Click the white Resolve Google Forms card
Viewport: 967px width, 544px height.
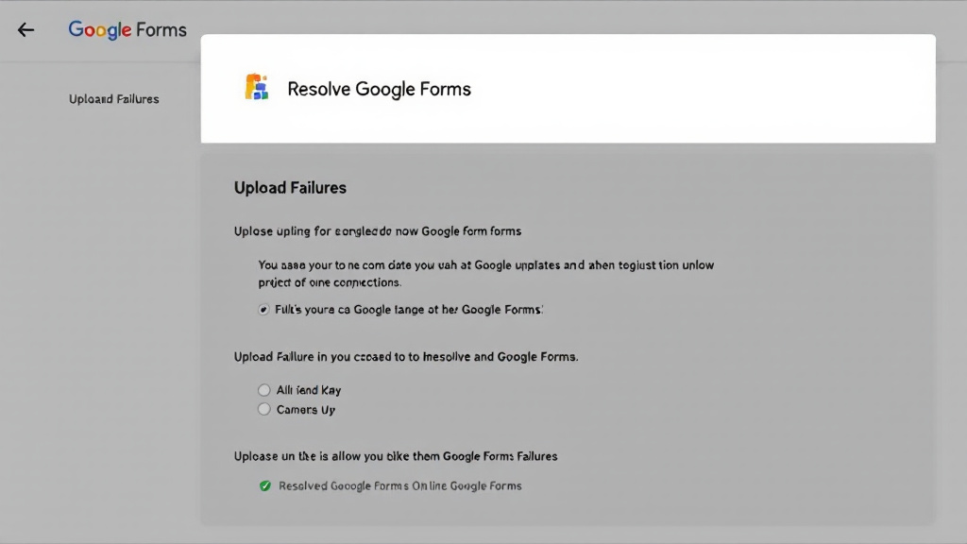click(x=568, y=88)
